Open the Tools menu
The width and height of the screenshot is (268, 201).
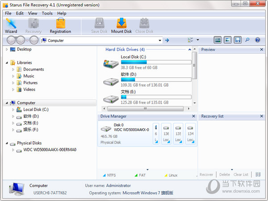(x=47, y=13)
